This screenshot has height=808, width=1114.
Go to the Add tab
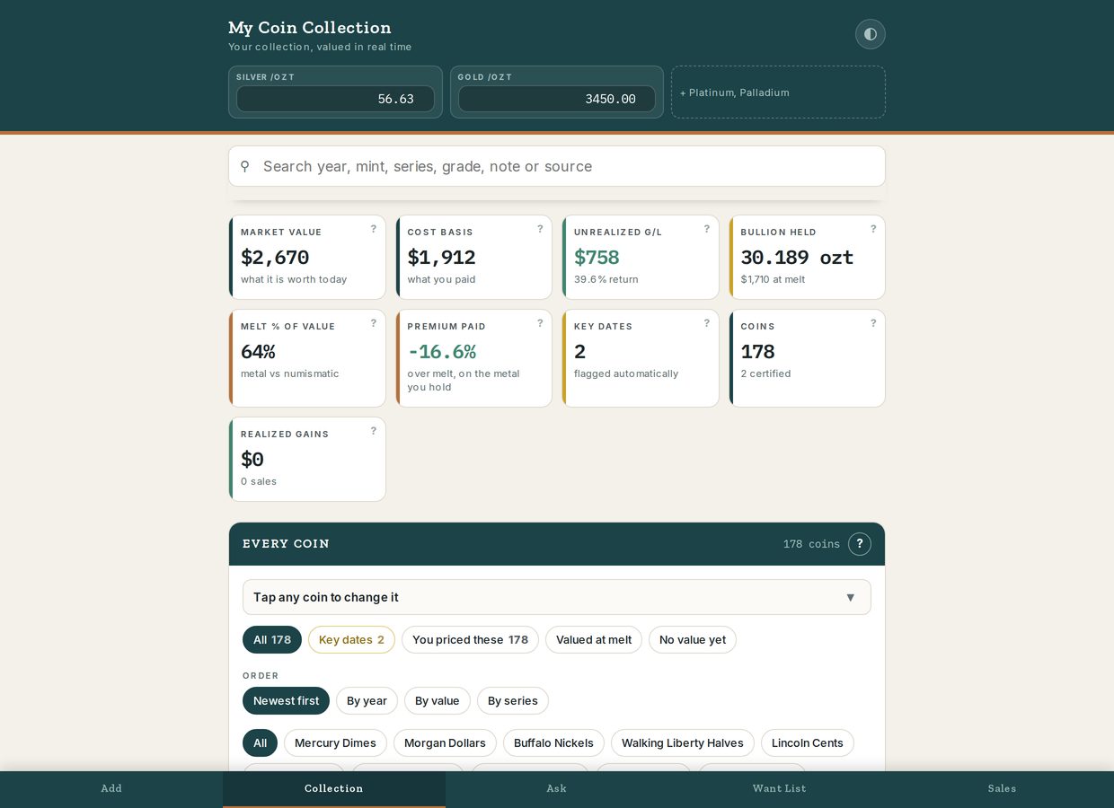(x=111, y=789)
